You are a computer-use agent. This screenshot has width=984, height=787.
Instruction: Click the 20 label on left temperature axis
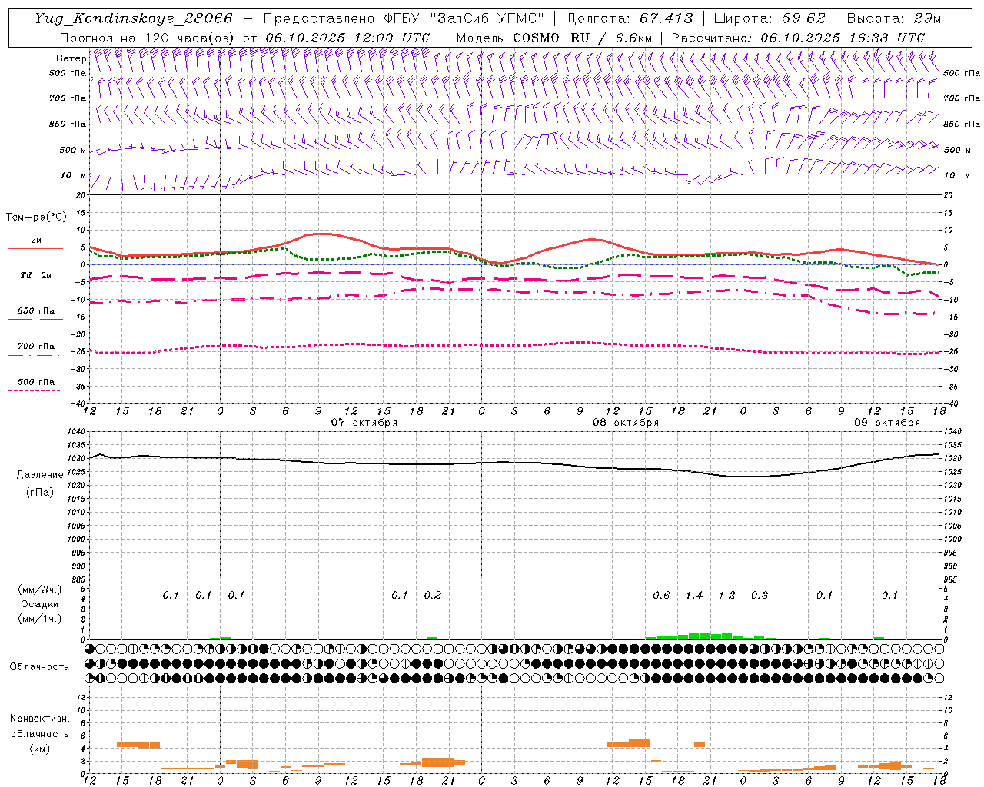[x=81, y=195]
